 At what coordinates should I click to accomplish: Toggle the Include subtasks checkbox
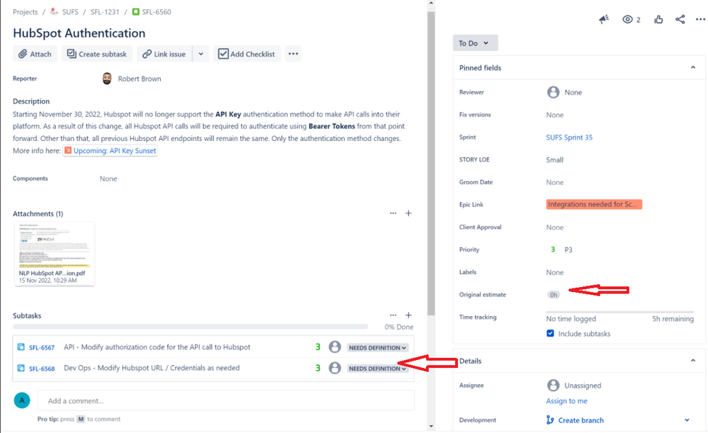[550, 333]
